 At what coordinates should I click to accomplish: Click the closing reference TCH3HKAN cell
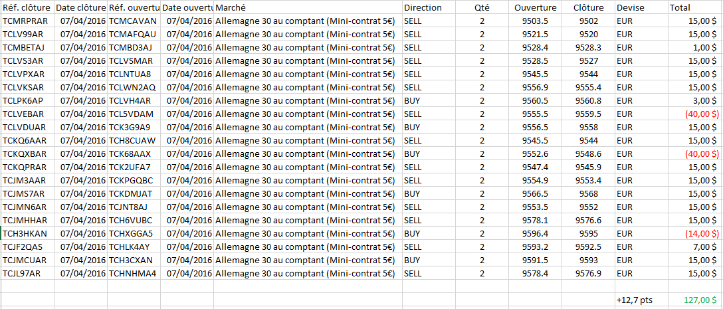point(27,233)
